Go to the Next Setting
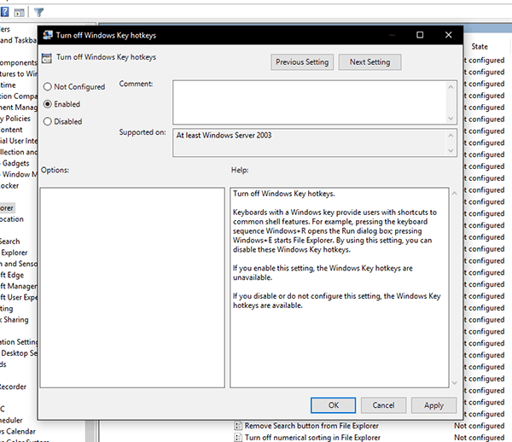The height and width of the screenshot is (442, 512). tap(369, 62)
